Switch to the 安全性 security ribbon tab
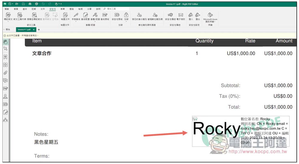 [53, 9]
